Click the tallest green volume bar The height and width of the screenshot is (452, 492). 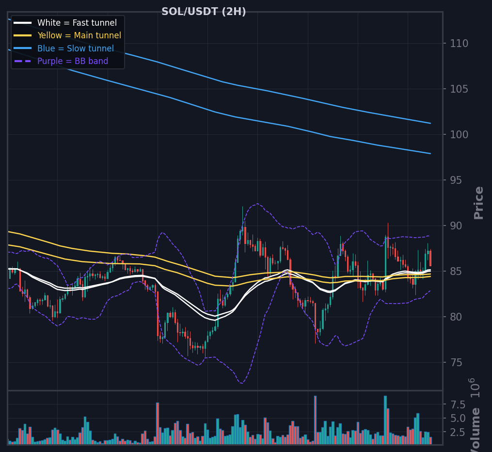pyautogui.click(x=385, y=420)
